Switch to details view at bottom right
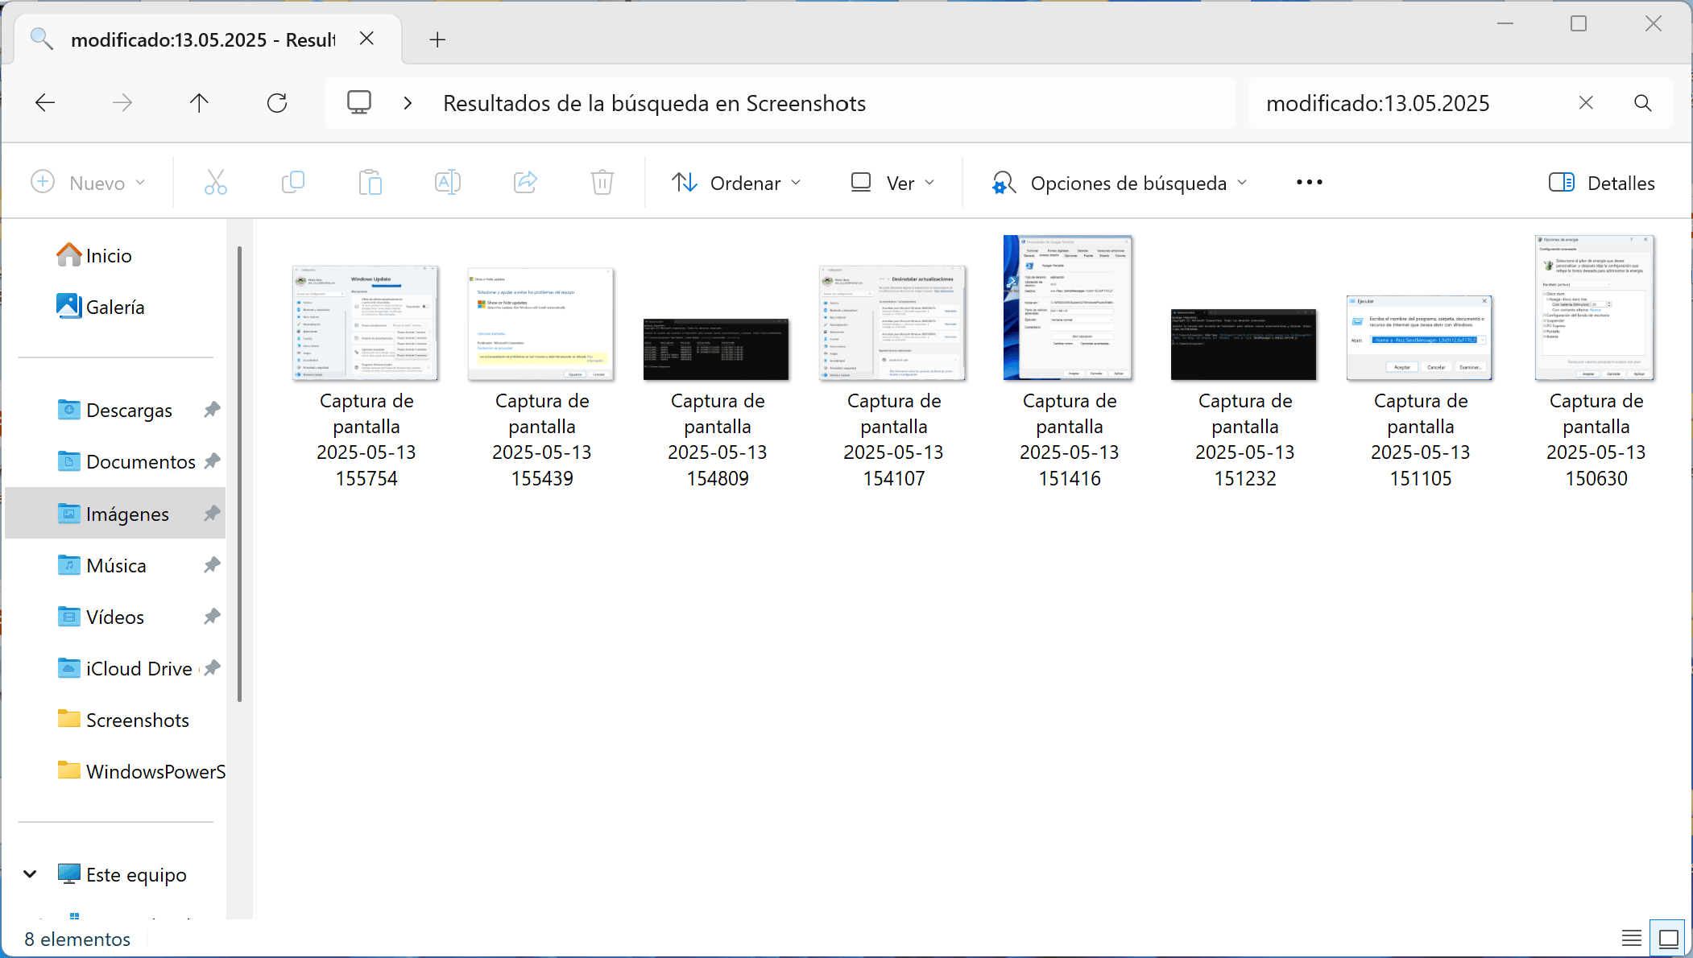The image size is (1693, 958). click(x=1632, y=937)
